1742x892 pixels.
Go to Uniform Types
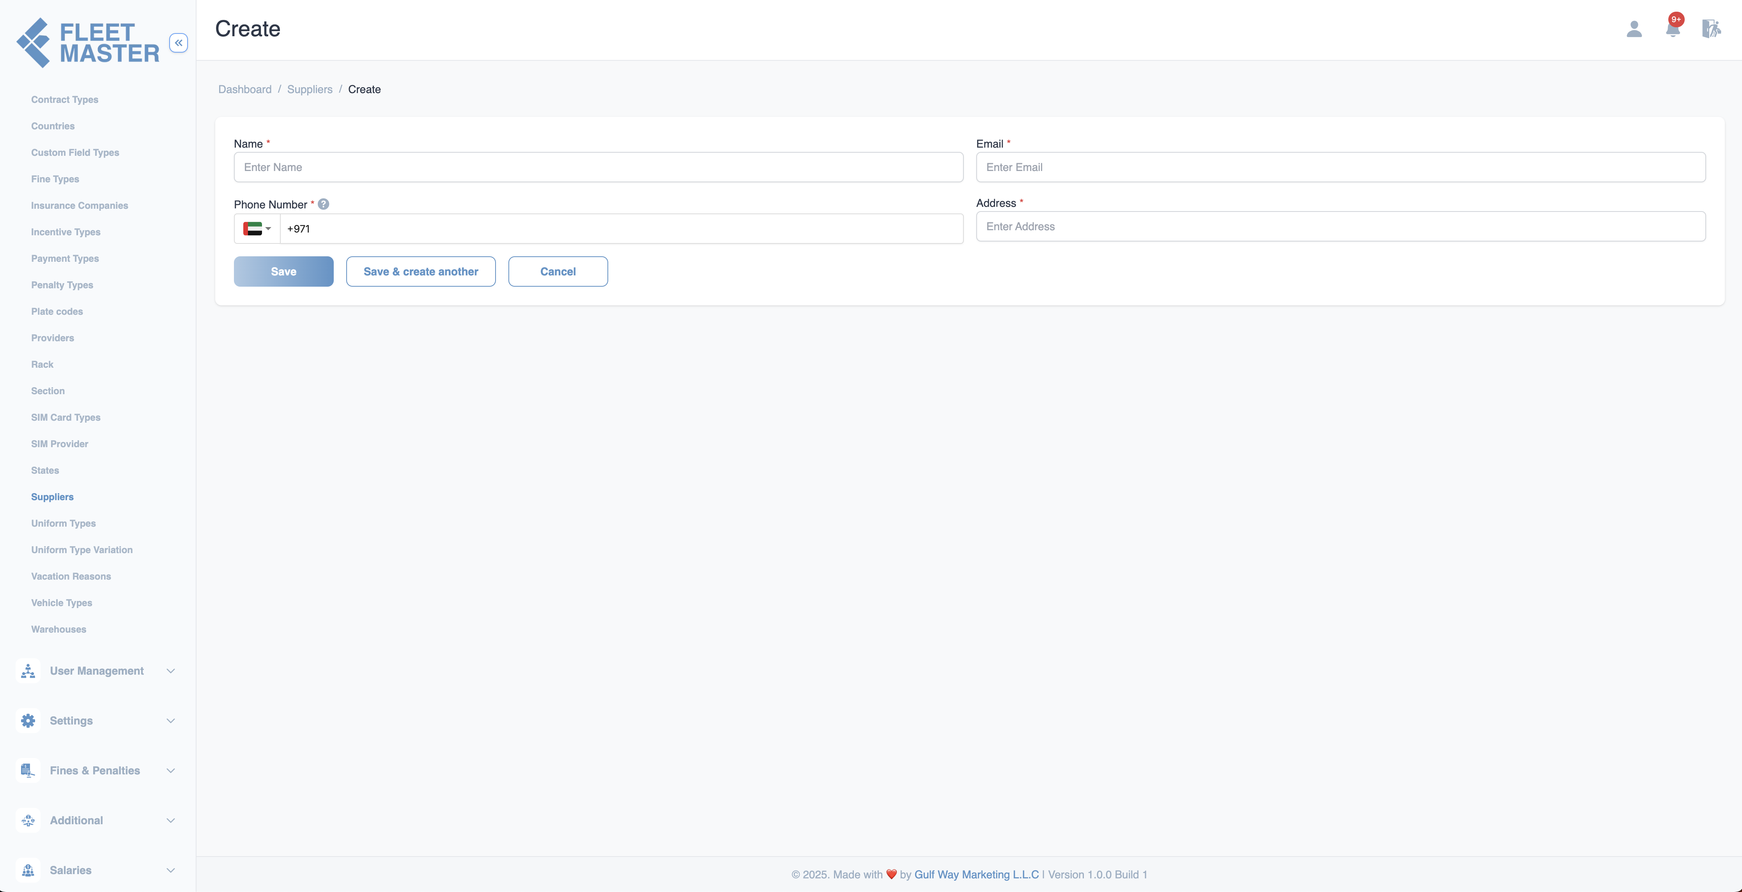64,523
